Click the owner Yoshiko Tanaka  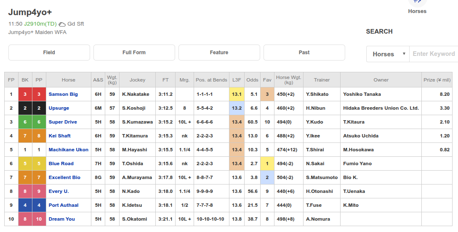[x=362, y=94]
